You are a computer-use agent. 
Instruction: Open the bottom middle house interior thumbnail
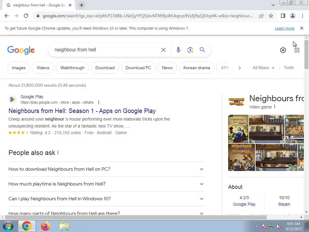(x=276, y=157)
